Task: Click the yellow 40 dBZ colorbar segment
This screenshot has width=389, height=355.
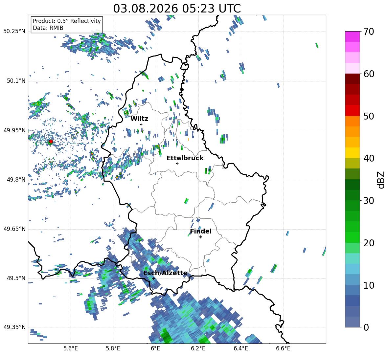Action: point(352,153)
